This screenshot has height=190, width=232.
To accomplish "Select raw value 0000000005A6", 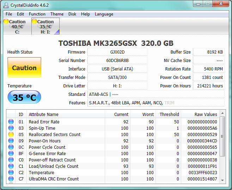I will (x=202, y=128).
